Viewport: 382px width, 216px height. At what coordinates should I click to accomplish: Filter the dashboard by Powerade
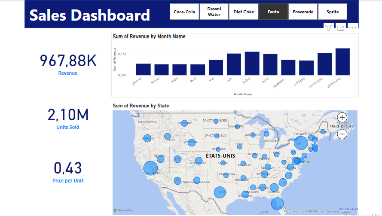click(303, 12)
